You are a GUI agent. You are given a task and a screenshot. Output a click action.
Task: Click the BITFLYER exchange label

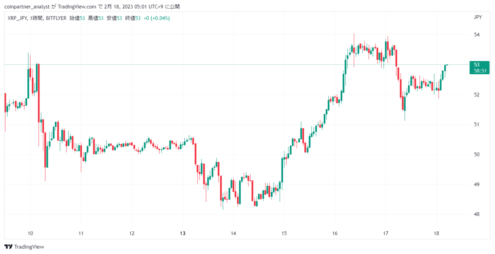tap(56, 18)
